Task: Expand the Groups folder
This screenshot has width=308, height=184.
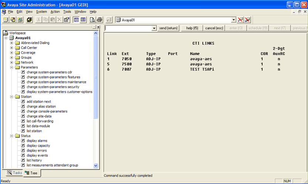Action: click(11, 57)
